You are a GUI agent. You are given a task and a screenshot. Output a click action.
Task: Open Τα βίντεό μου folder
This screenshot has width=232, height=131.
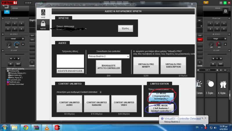point(13,82)
